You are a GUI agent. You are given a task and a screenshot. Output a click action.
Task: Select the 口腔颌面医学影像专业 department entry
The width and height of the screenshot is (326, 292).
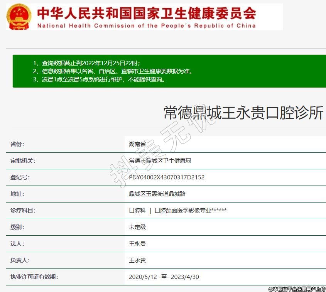182,211
